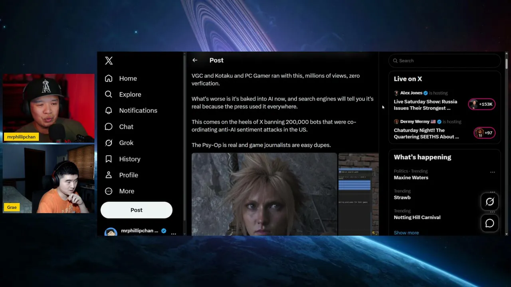Open the Alex Jones Live Saturday Show broadcast

[426, 105]
